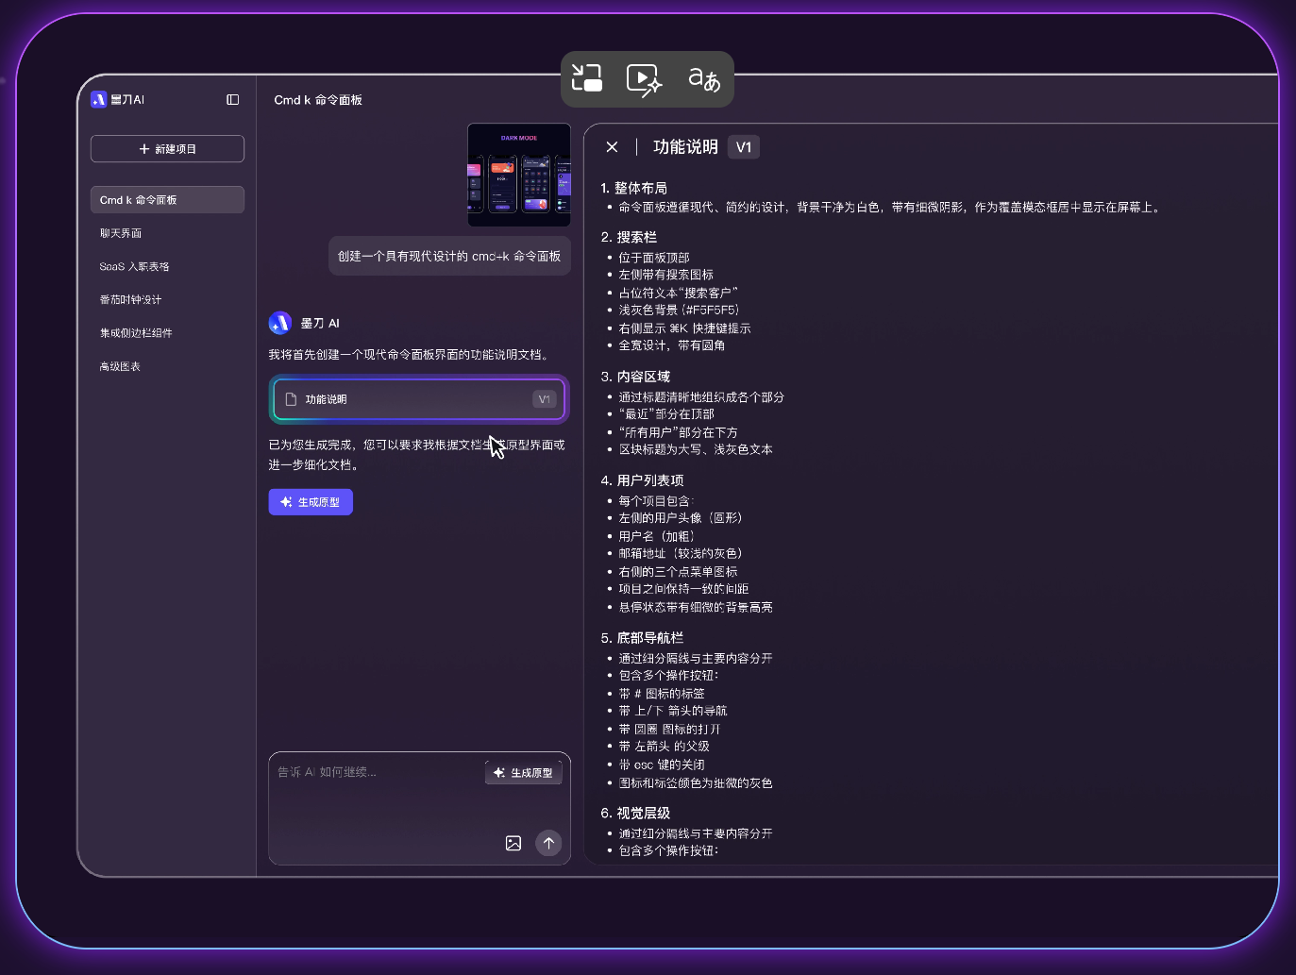Switch to the 聊天界面 project
Image resolution: width=1296 pixels, height=975 pixels.
coord(121,232)
